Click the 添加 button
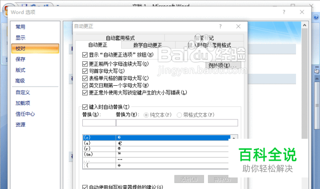Image resolution: width=320 pixels, height=189 pixels. [x=189, y=179]
